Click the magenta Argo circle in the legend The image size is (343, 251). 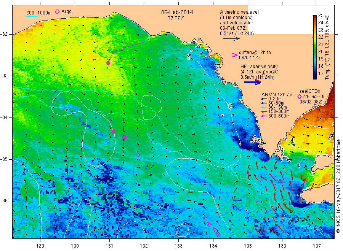pyautogui.click(x=57, y=11)
